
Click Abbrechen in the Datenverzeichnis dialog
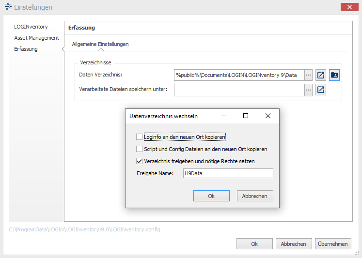click(x=255, y=196)
